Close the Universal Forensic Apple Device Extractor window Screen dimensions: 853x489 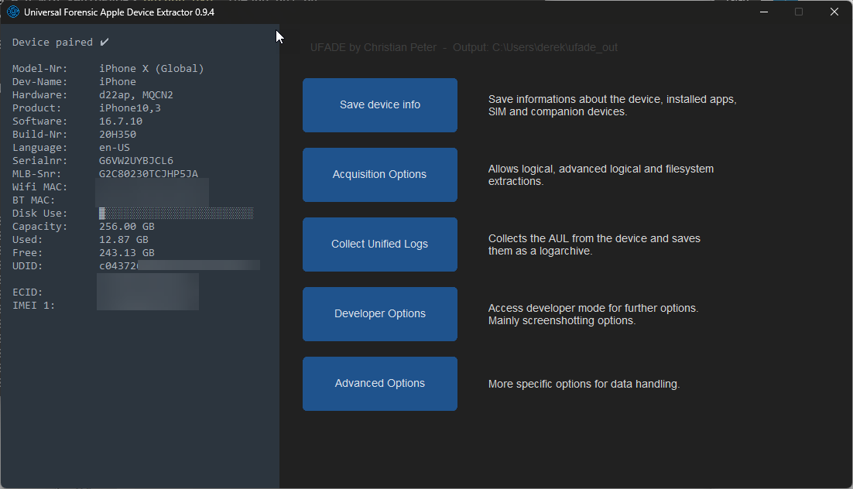(834, 12)
